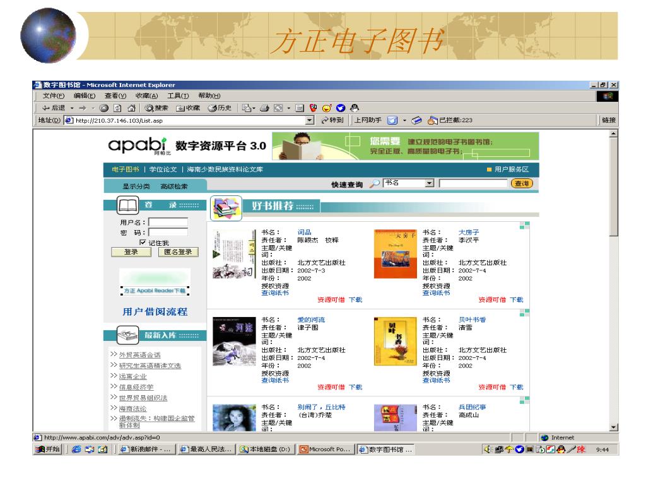Select the 学位论文 tab

pos(163,170)
